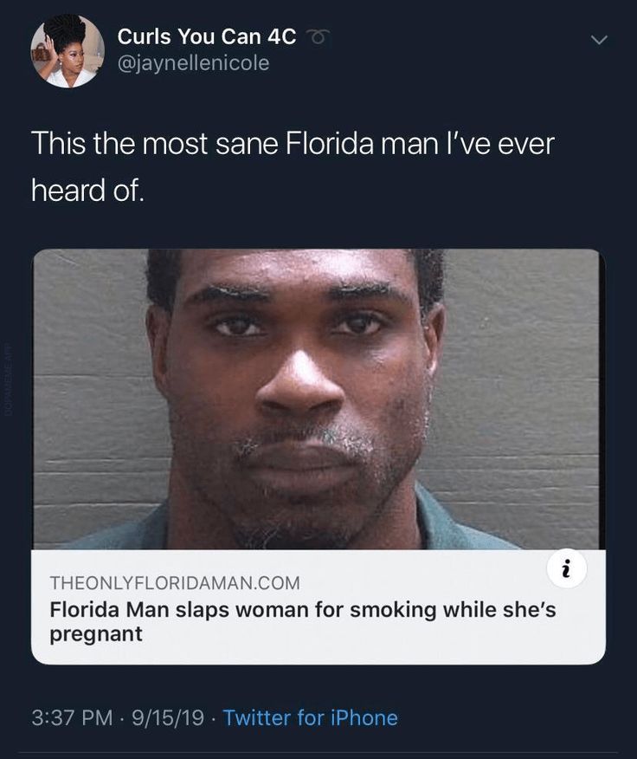Tap the white caption area of link card

tap(318, 607)
